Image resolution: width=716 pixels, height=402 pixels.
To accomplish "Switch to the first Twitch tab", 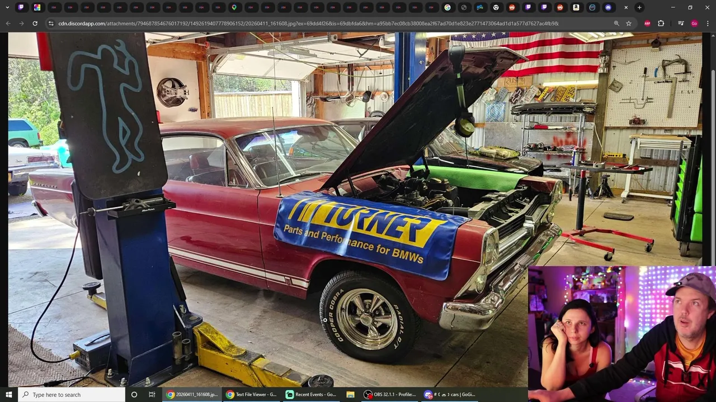I will [21, 7].
